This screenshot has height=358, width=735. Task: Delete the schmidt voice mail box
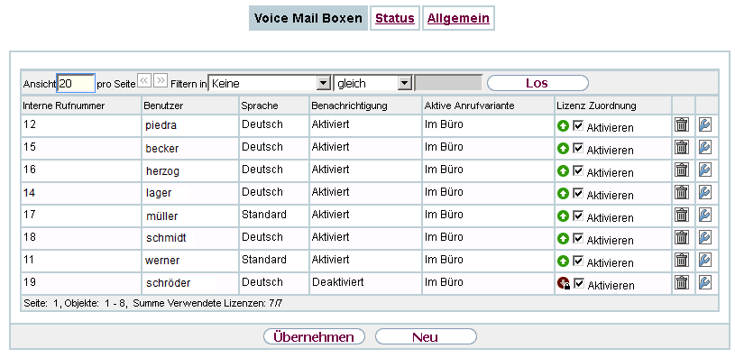(x=681, y=237)
